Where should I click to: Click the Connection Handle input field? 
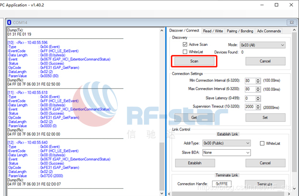[x=222, y=184]
